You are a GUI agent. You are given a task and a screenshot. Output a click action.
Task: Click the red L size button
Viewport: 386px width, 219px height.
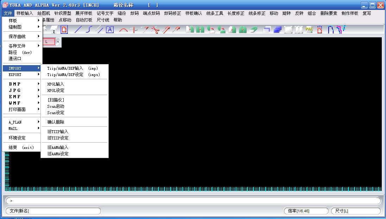[49, 42]
